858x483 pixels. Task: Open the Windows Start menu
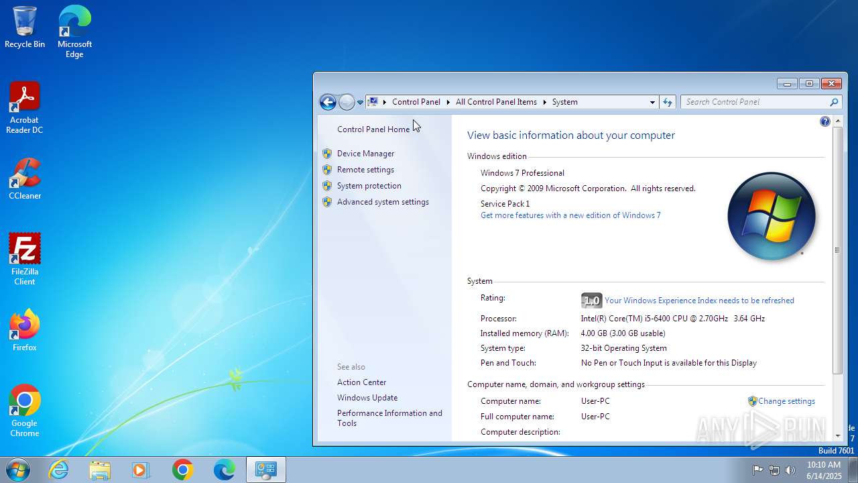(x=17, y=470)
